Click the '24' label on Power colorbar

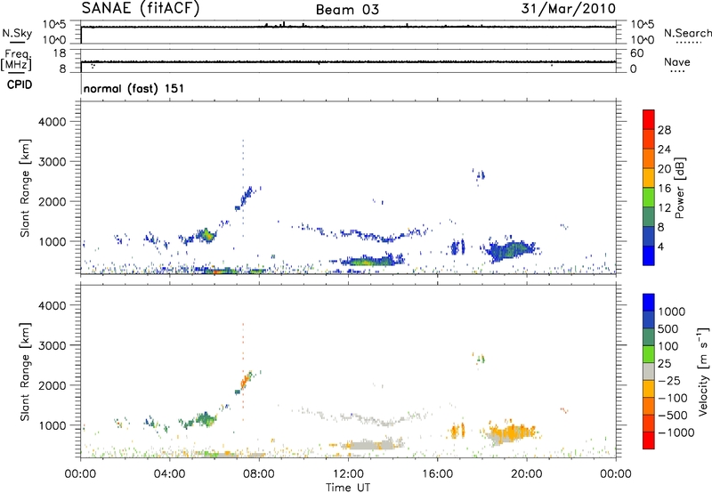coord(664,150)
